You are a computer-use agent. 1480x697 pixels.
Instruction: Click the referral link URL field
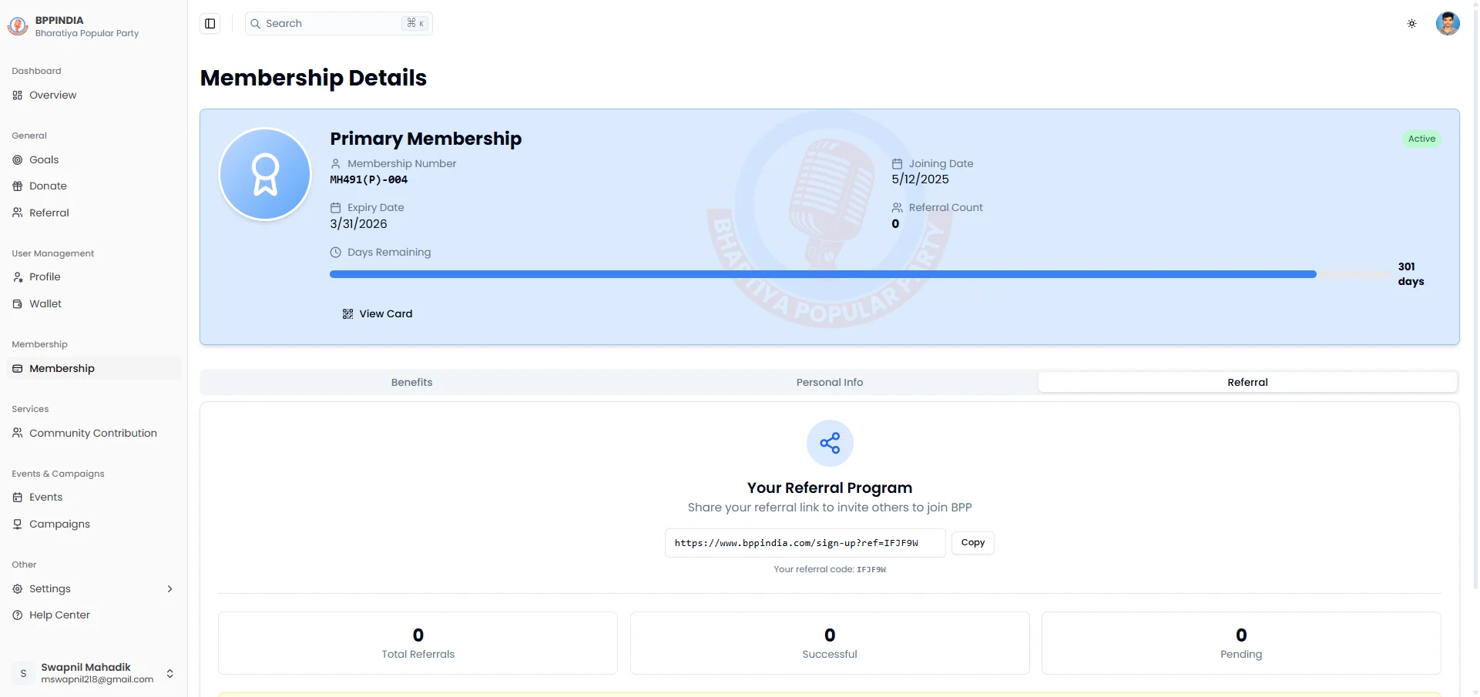[x=805, y=543]
